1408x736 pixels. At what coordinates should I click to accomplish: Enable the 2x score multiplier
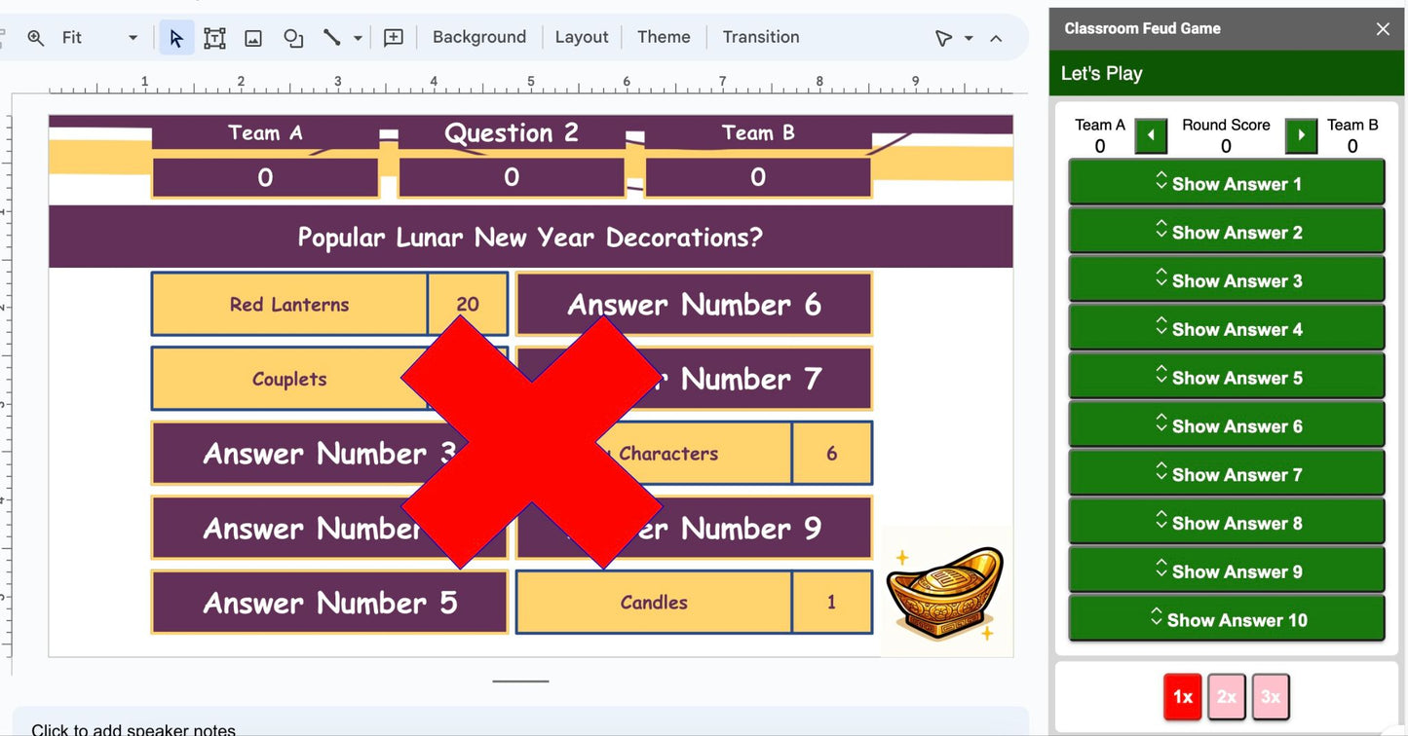[x=1226, y=696]
